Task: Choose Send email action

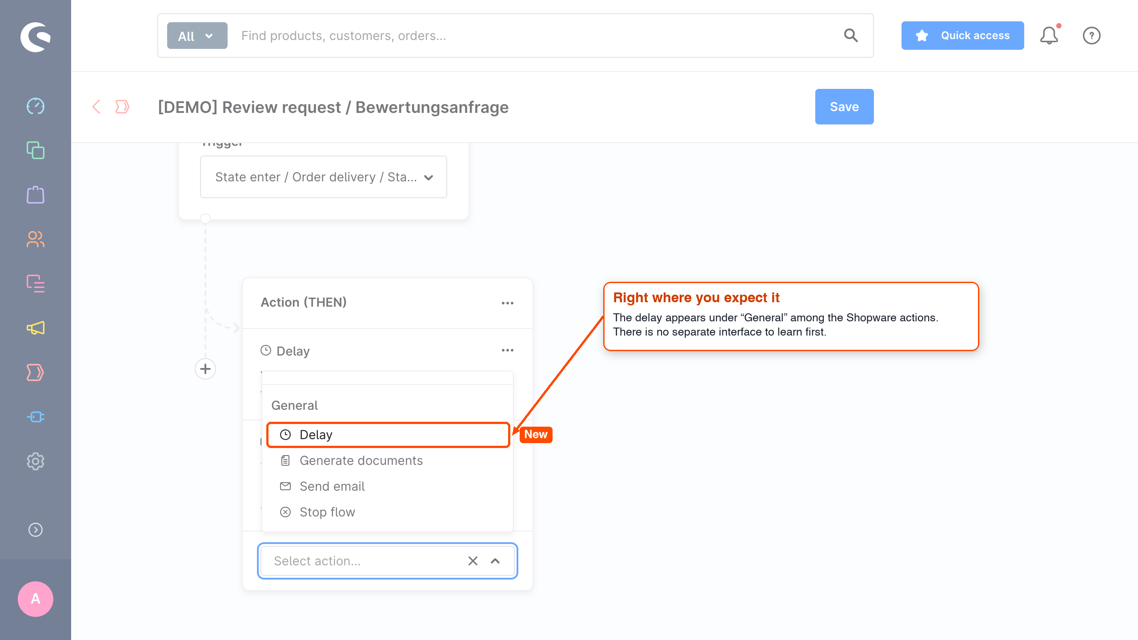Action: point(388,486)
